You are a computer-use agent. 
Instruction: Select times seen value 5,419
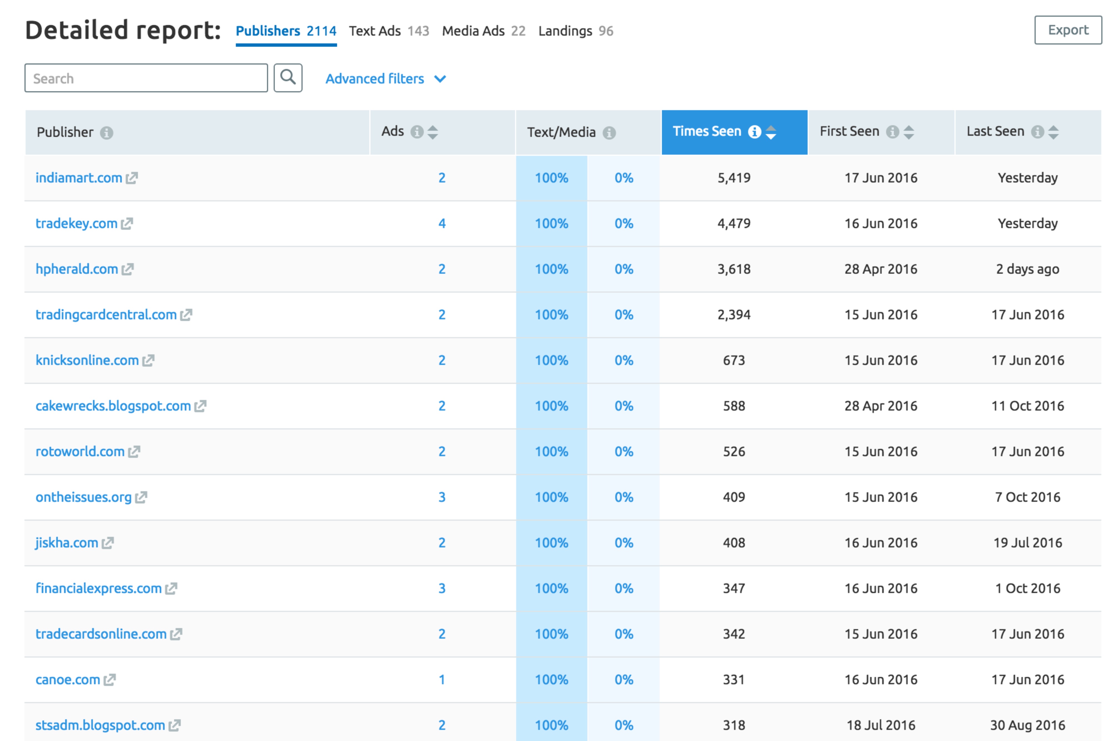(x=733, y=178)
